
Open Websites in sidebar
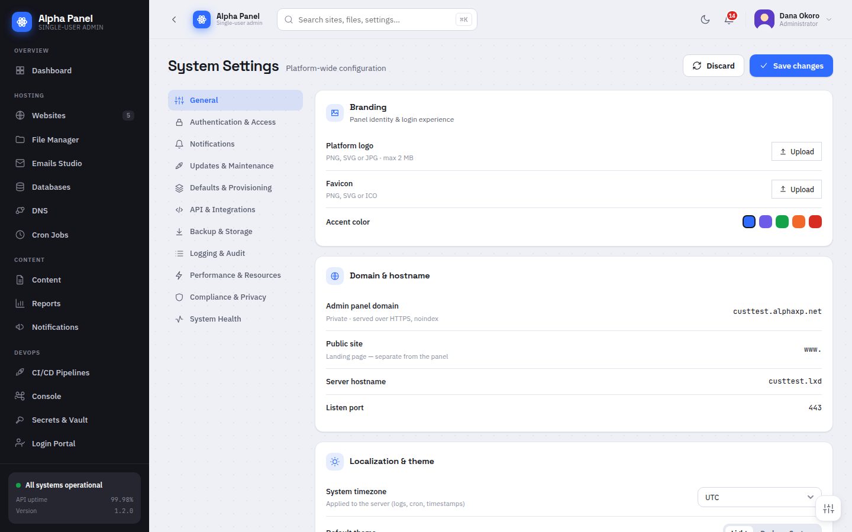click(x=75, y=115)
